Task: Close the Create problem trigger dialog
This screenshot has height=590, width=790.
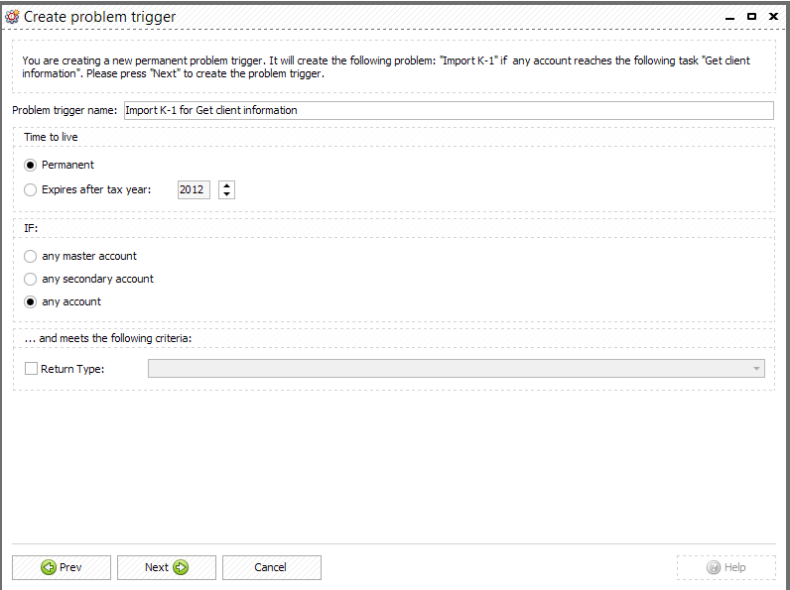Action: [773, 17]
